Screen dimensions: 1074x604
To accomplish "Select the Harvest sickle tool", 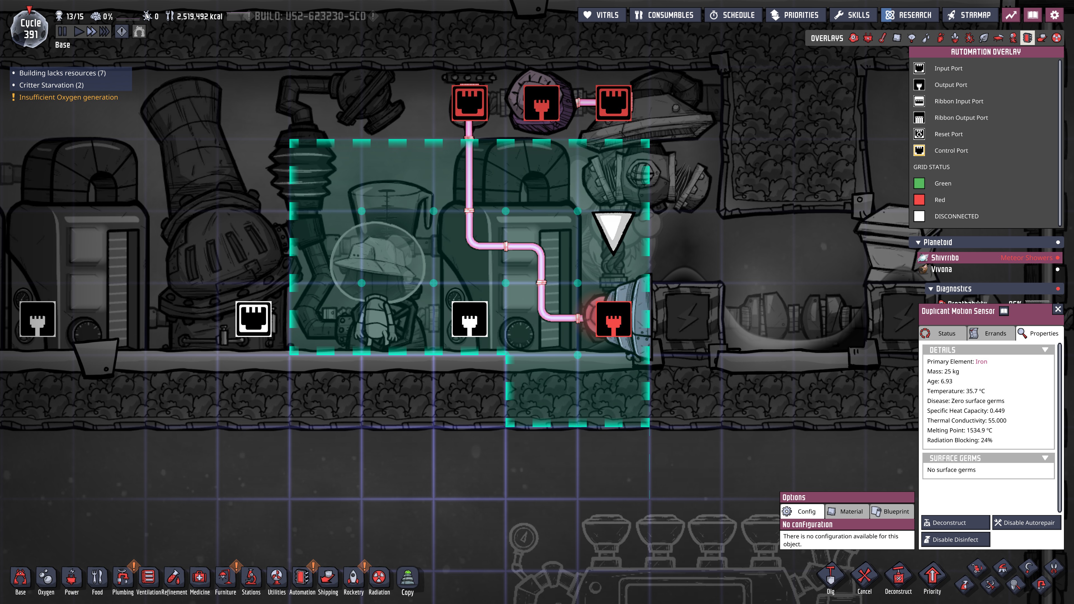I will 1028,568.
